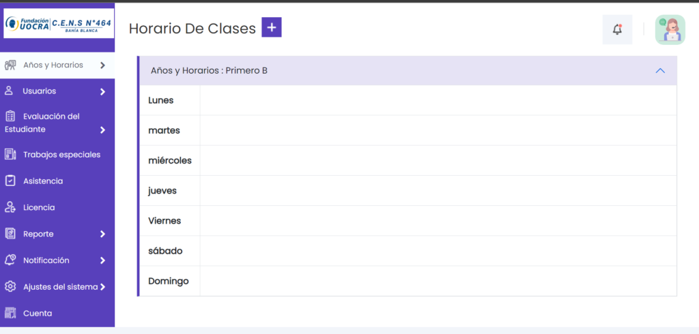Click the Usuarios person icon

coord(9,91)
